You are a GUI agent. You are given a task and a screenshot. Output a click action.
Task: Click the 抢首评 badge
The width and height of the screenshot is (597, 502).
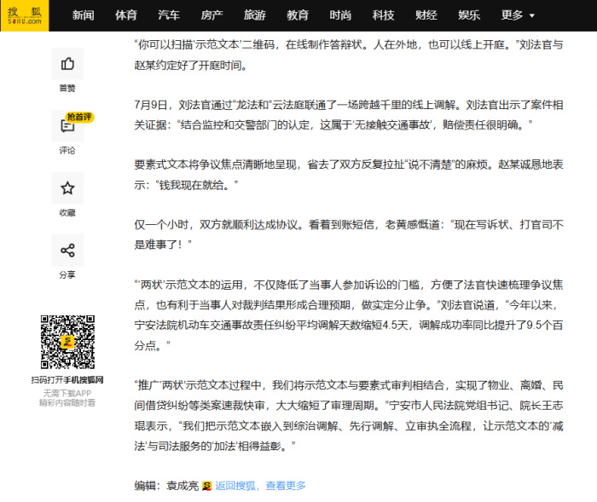coord(79,117)
